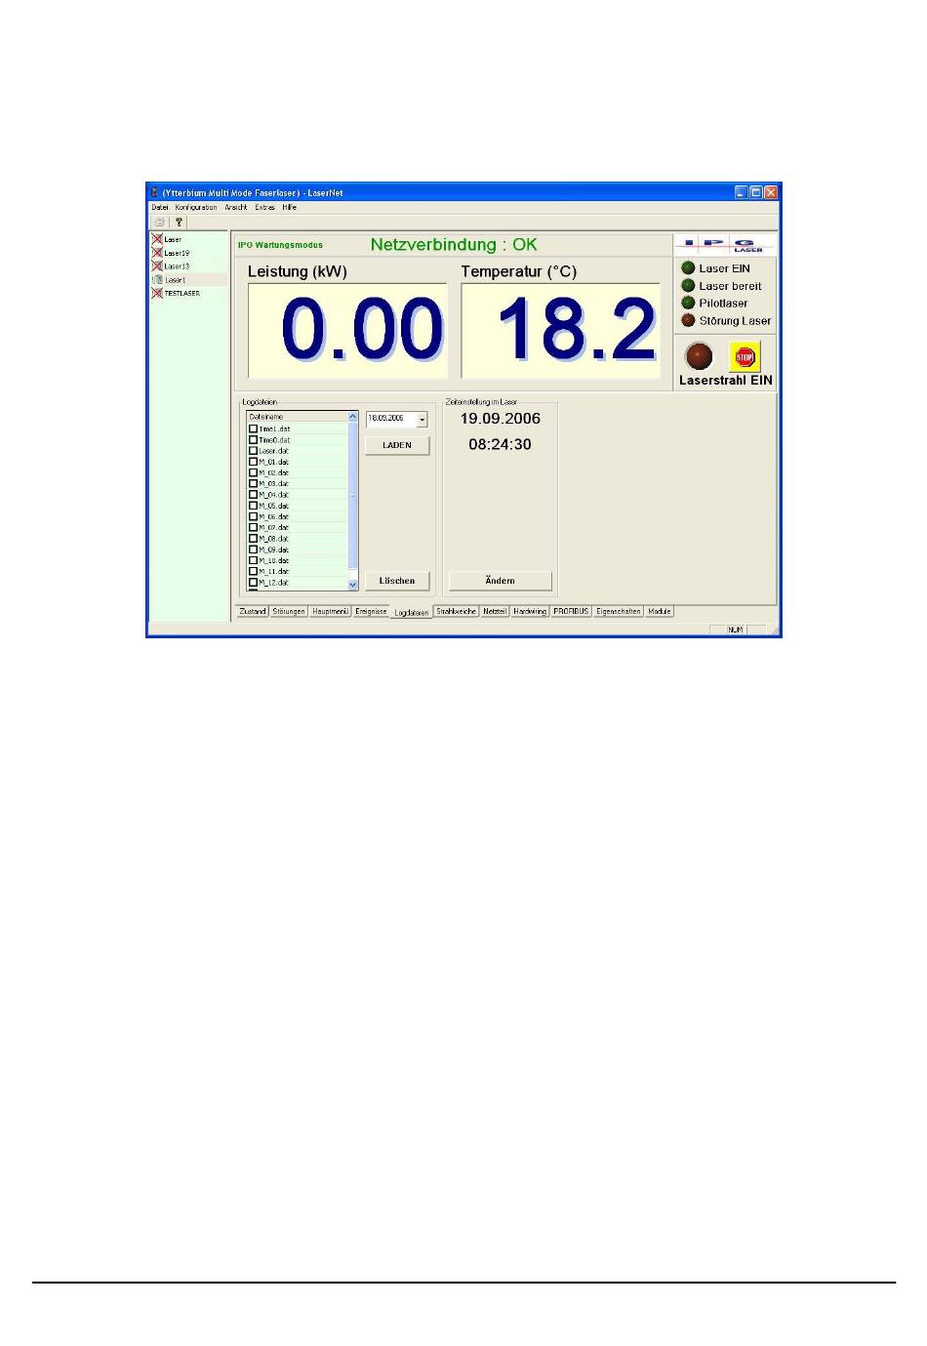The image size is (927, 1346).
Task: Click the print icon in the toolbar
Action: click(160, 223)
